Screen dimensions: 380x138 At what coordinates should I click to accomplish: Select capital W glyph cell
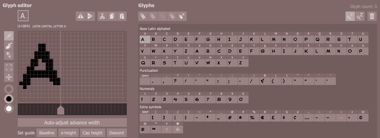[x=156, y=49]
